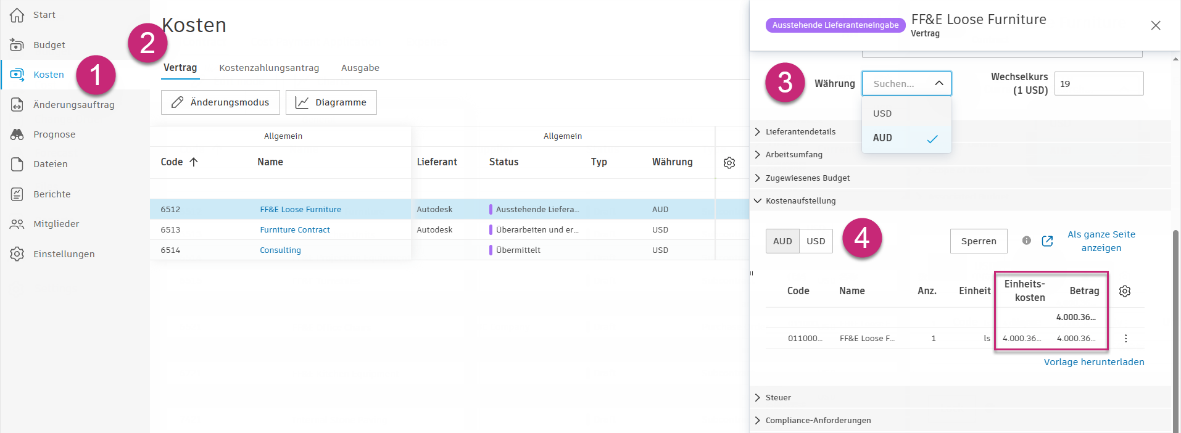
Task: Click the Typ column header
Action: [599, 162]
